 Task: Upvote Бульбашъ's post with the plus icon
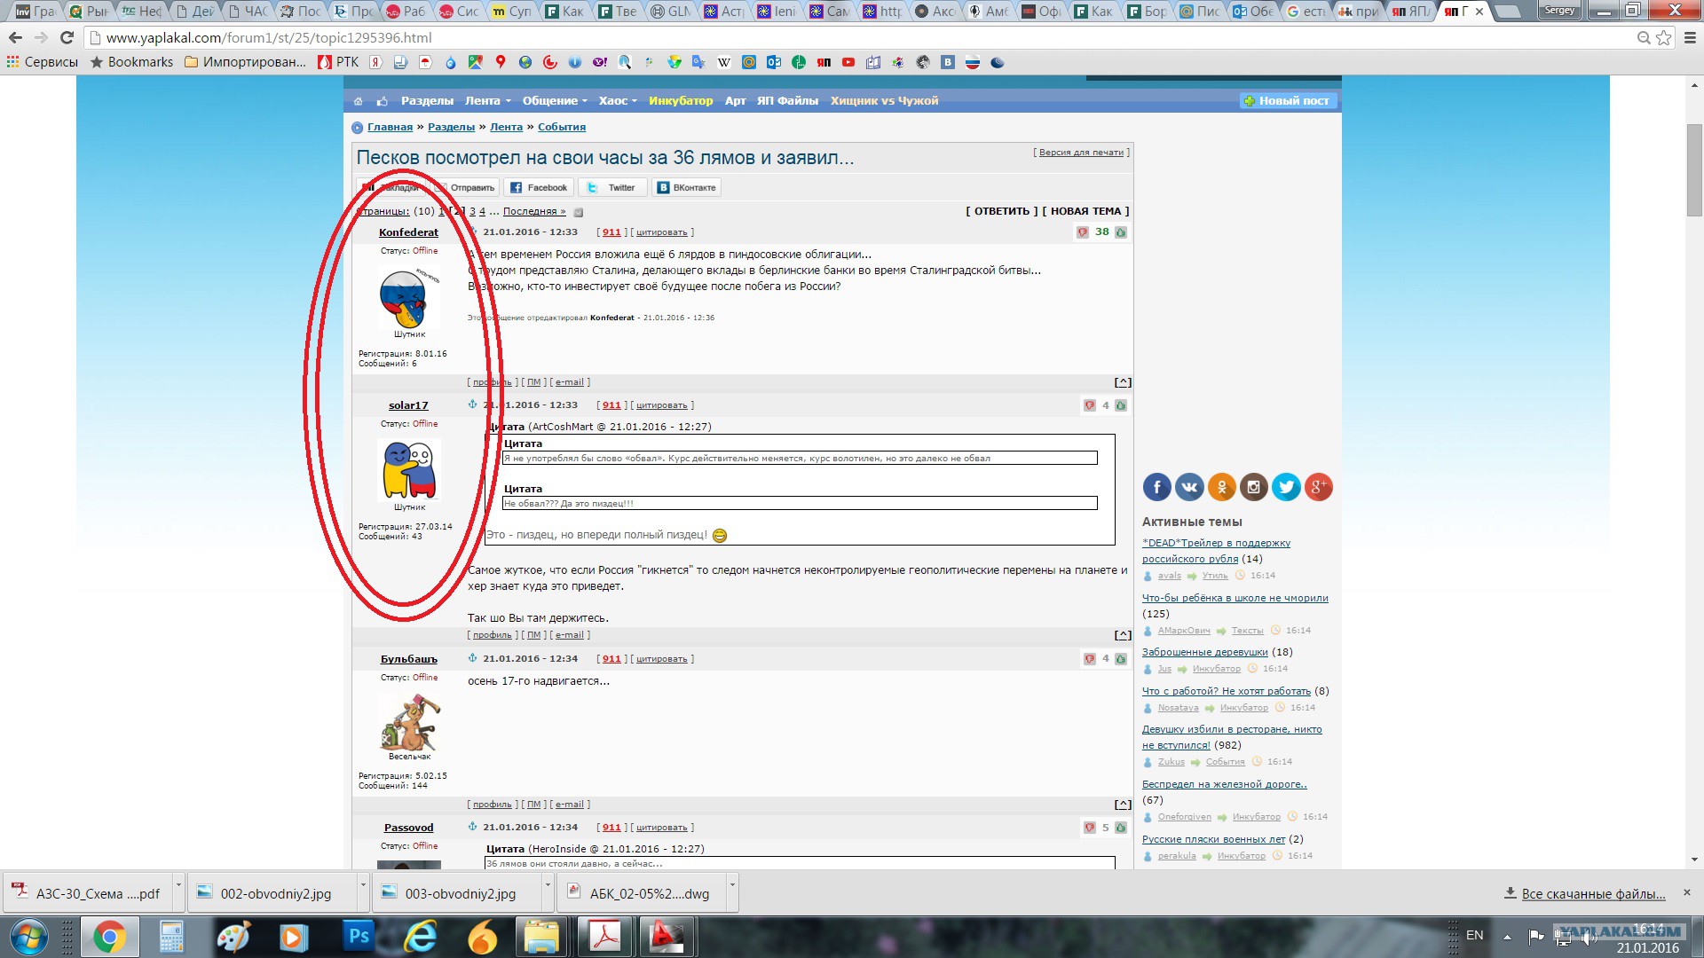pyautogui.click(x=1121, y=659)
